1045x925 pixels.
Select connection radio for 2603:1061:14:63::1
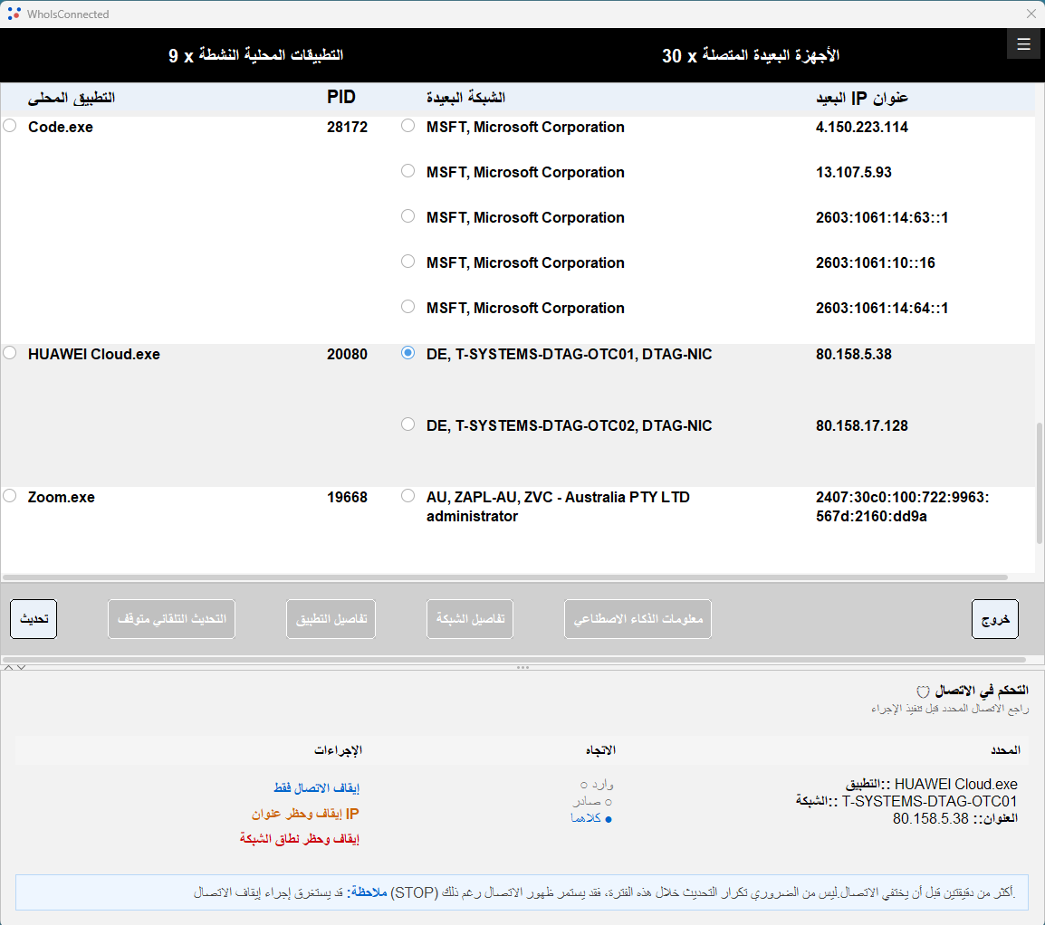[x=407, y=216]
